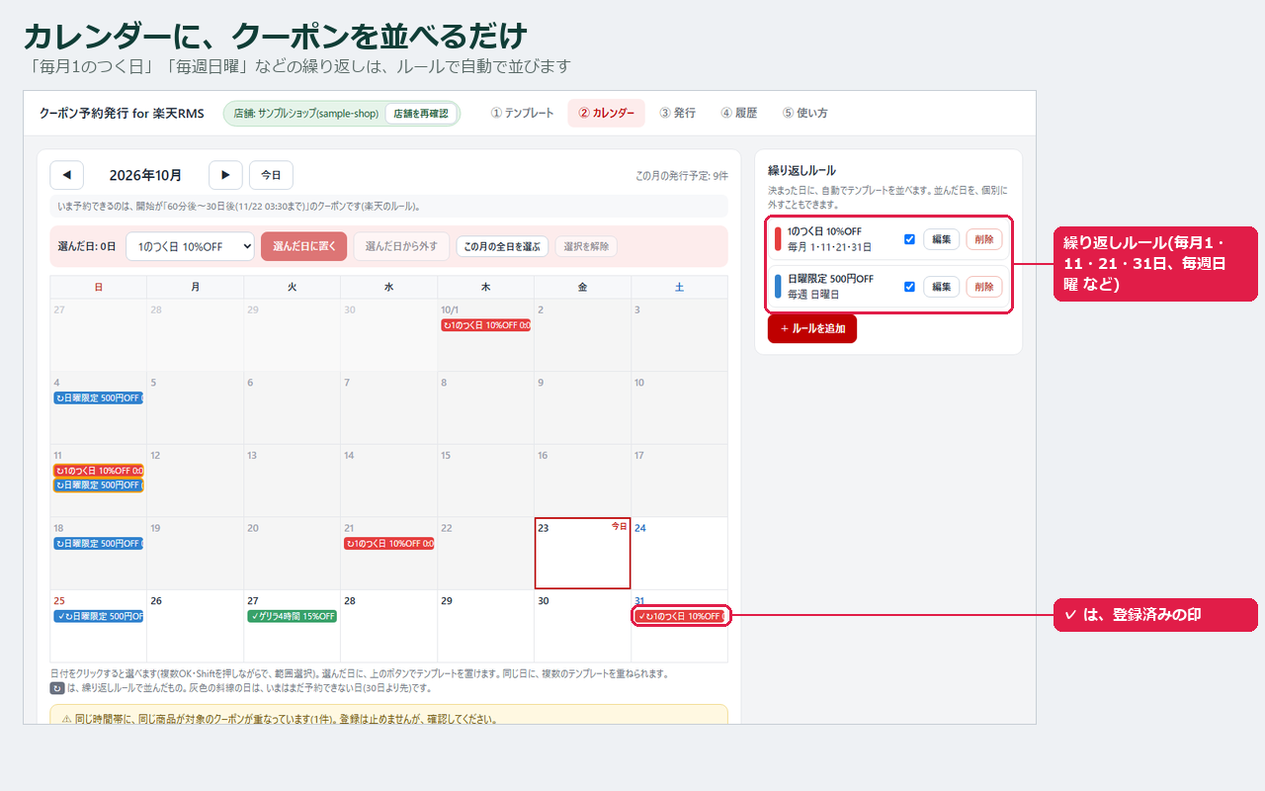The height and width of the screenshot is (791, 1265).
Task: Delete the 1のつく日 10%OFF rule
Action: pos(984,239)
